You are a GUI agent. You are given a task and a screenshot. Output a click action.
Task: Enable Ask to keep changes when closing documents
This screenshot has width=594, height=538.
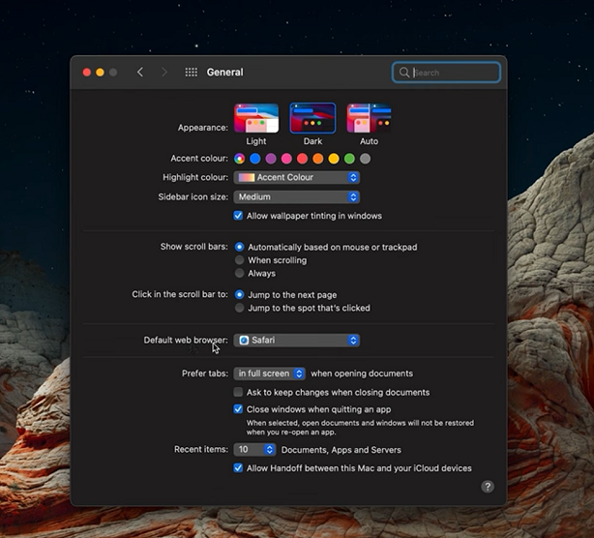(x=239, y=393)
